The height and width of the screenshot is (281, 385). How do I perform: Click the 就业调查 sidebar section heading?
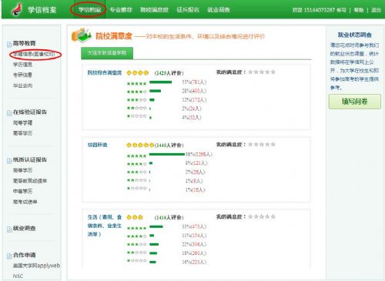(x=25, y=228)
